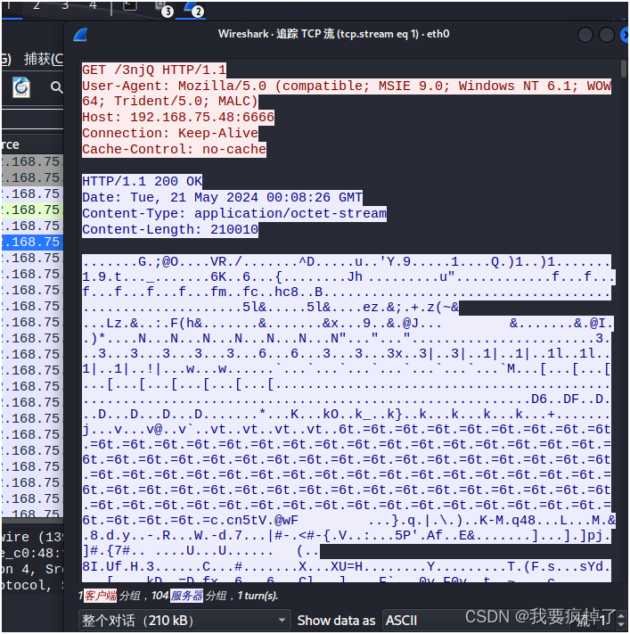Click the 'HTTP/1.1 200 OK' response line
Viewport: 630px width, 634px height.
pos(143,181)
